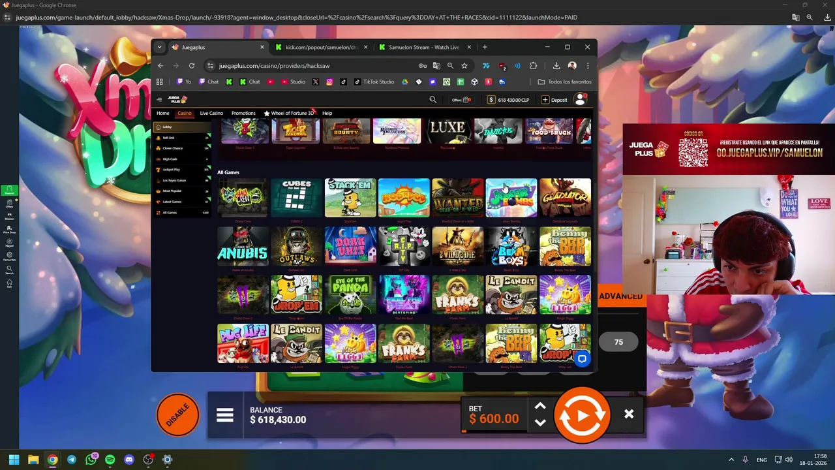Open Spotify from the Windows taskbar
835x470 pixels.
pyautogui.click(x=110, y=460)
